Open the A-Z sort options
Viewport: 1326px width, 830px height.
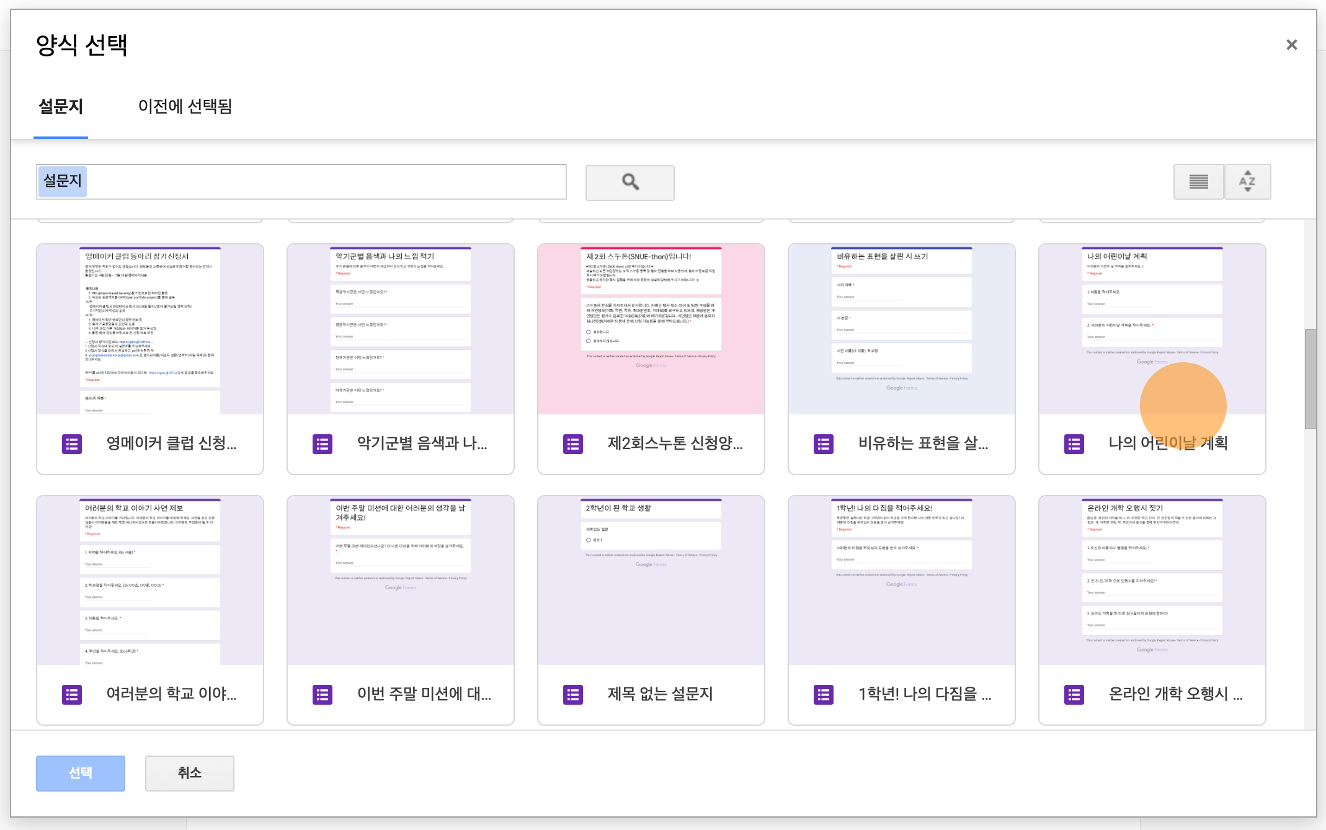(1247, 182)
